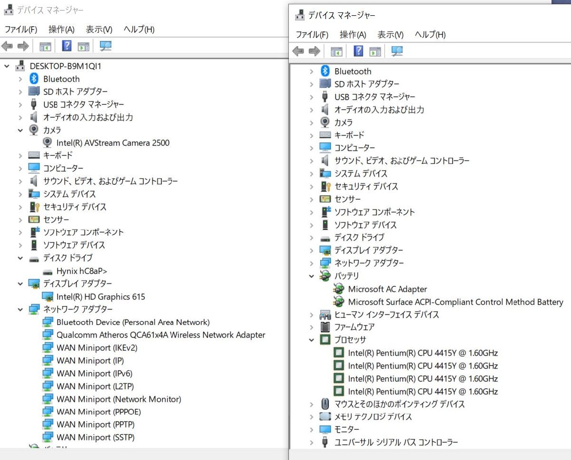The height and width of the screenshot is (460, 571).
Task: Select WAN Miniport (SSTP)
Action: click(95, 437)
